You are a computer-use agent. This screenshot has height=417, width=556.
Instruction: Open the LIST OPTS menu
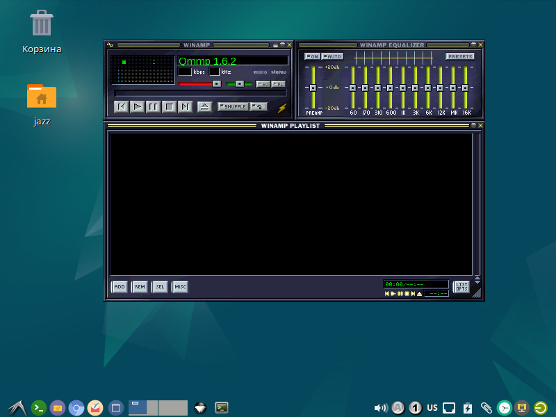pyautogui.click(x=461, y=286)
